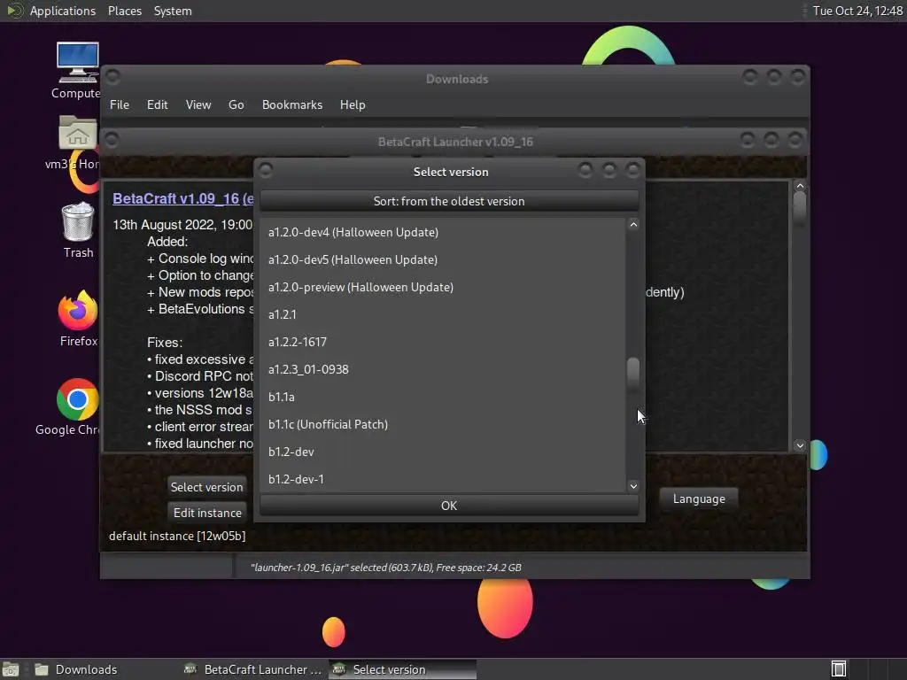907x680 pixels.
Task: Click the show desktop icon in bottom panel
Action: pos(11,669)
